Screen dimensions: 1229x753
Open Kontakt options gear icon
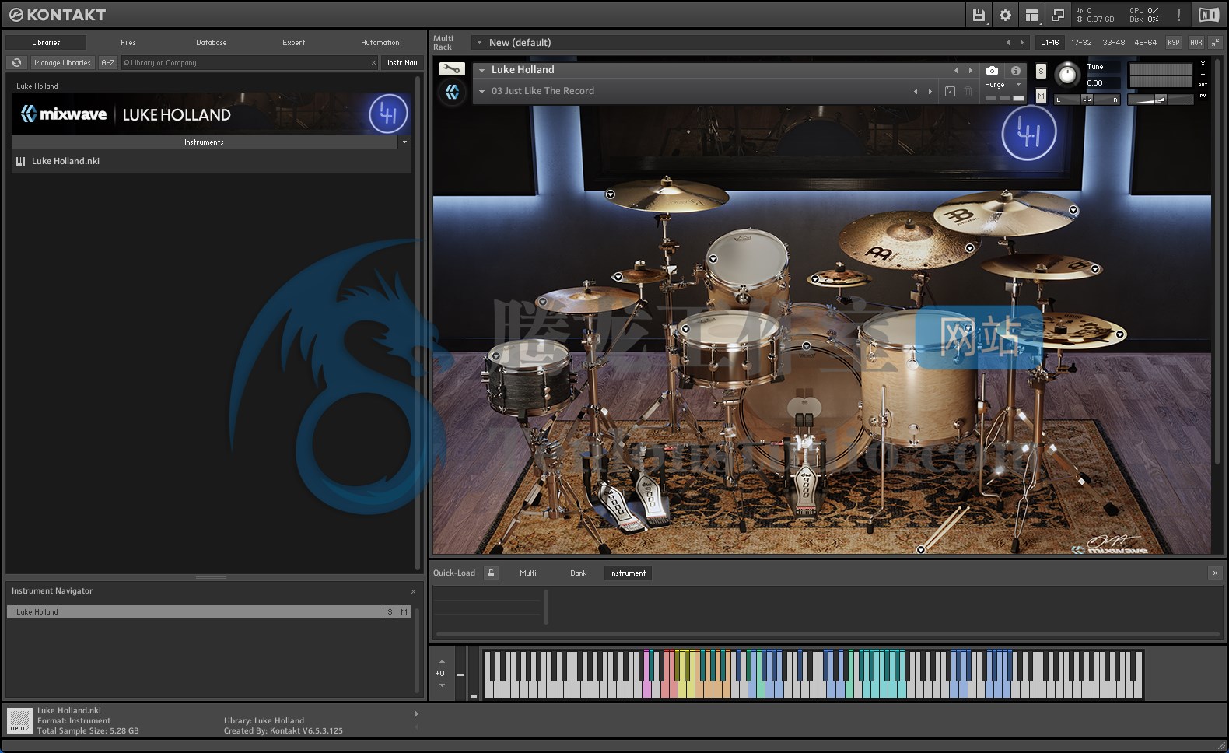1005,15
